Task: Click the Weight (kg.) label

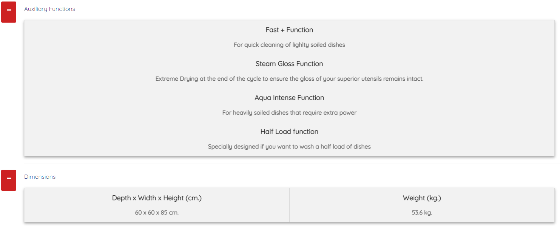Action: [422, 198]
